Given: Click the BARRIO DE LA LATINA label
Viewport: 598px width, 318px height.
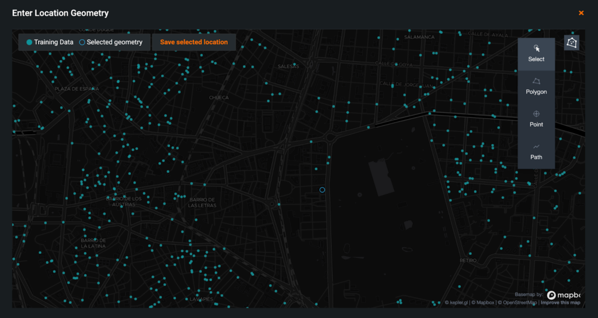Looking at the screenshot, I should [93, 243].
